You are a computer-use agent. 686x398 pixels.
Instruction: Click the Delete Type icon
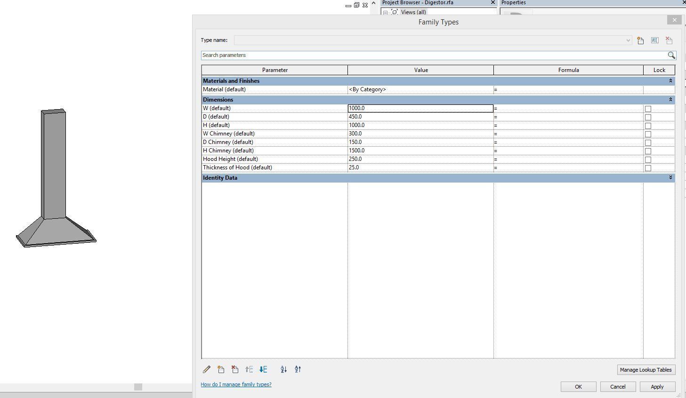[669, 40]
